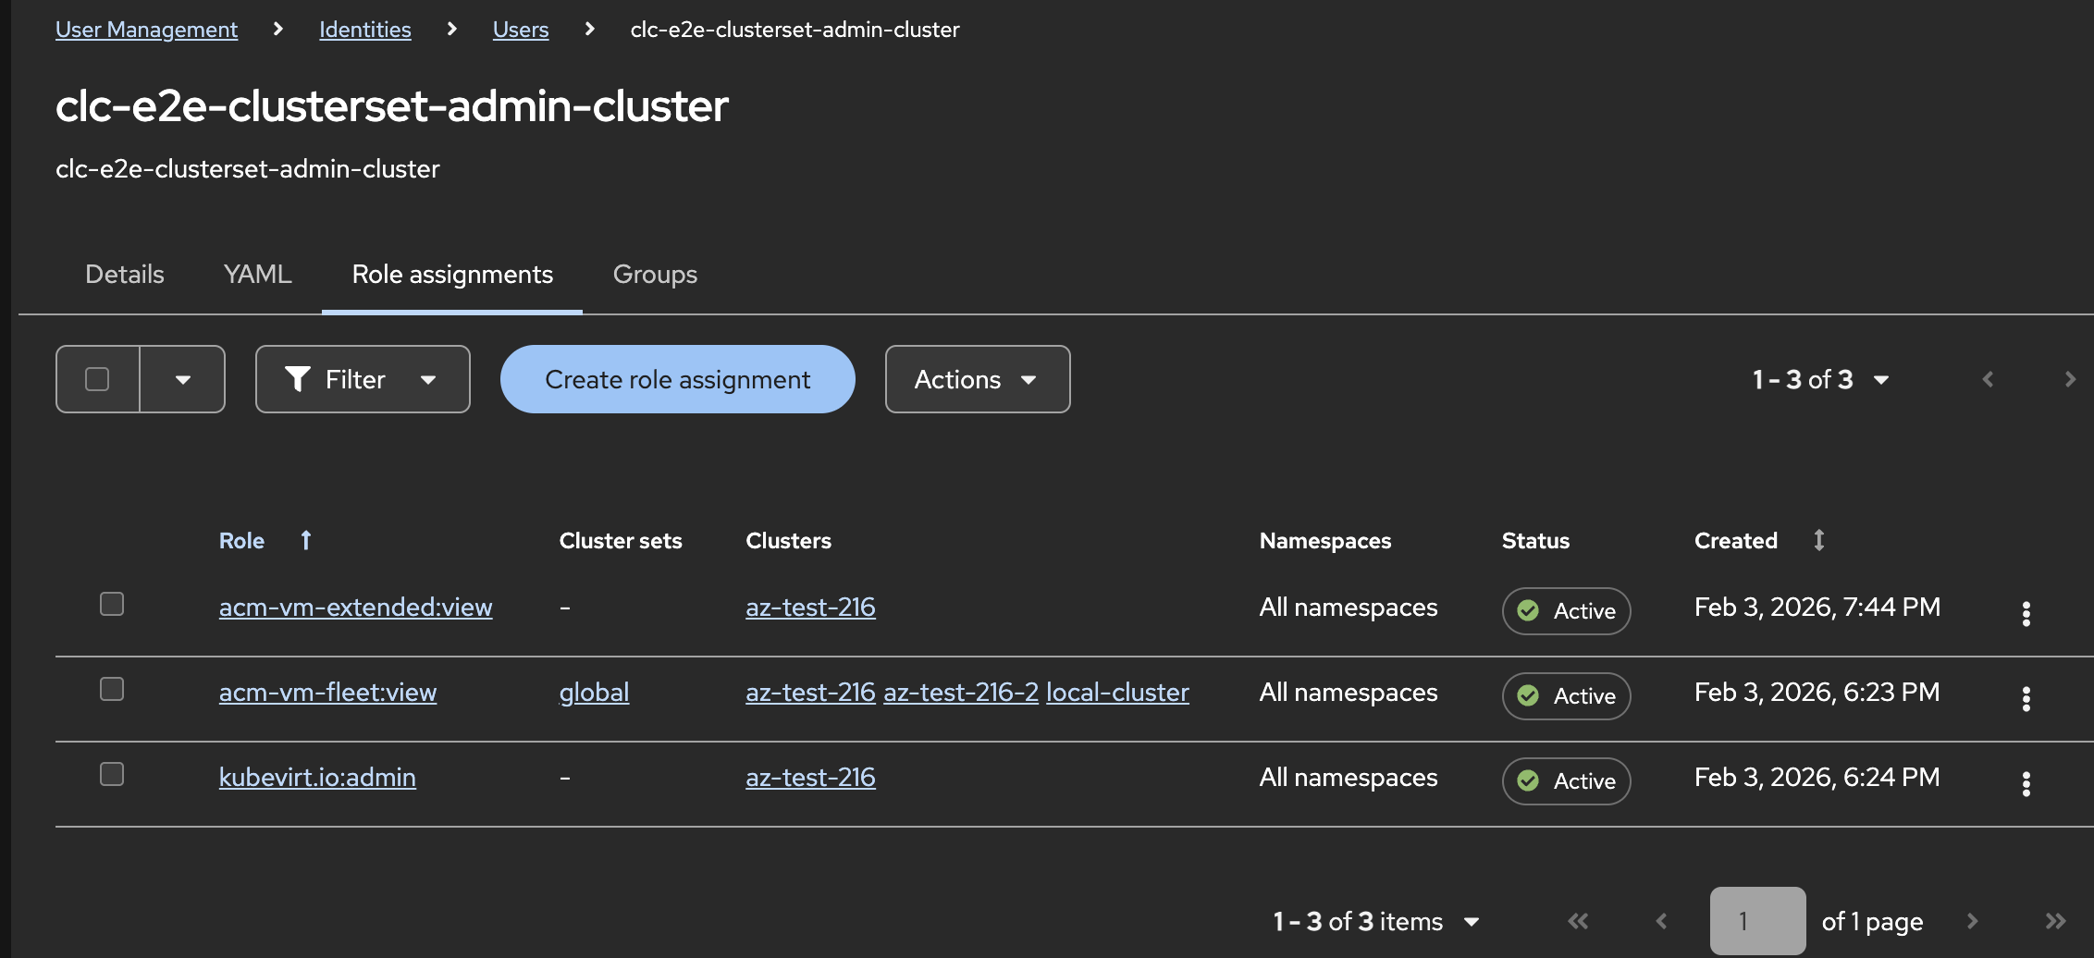
Task: Jump to first page in bottom pagination
Action: 1578,921
